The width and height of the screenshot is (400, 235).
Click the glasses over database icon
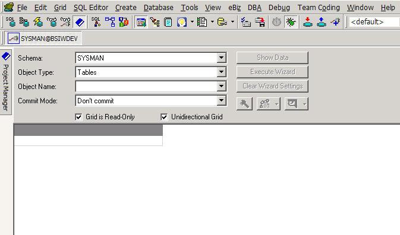point(52,22)
